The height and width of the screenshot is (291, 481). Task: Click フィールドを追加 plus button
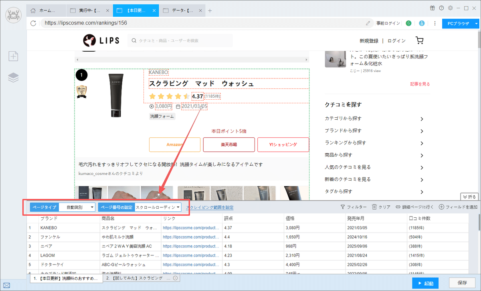tap(458, 207)
